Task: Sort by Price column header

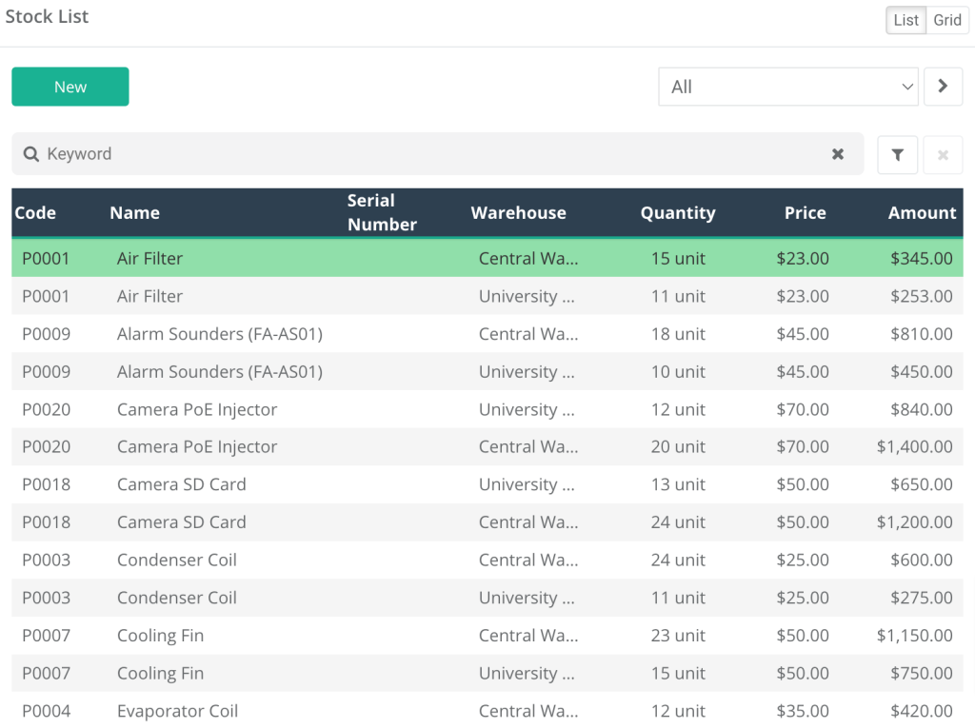Action: [x=805, y=213]
